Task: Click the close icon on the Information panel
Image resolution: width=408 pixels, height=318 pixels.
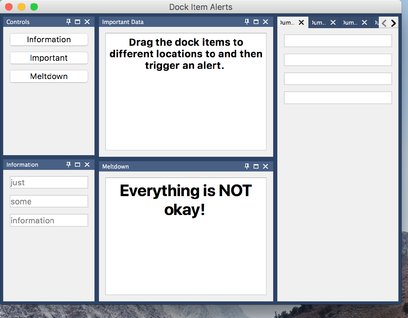Action: [87, 164]
